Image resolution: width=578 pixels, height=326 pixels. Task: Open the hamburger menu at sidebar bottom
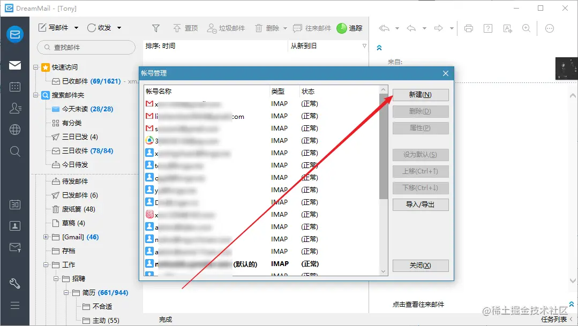click(x=15, y=305)
